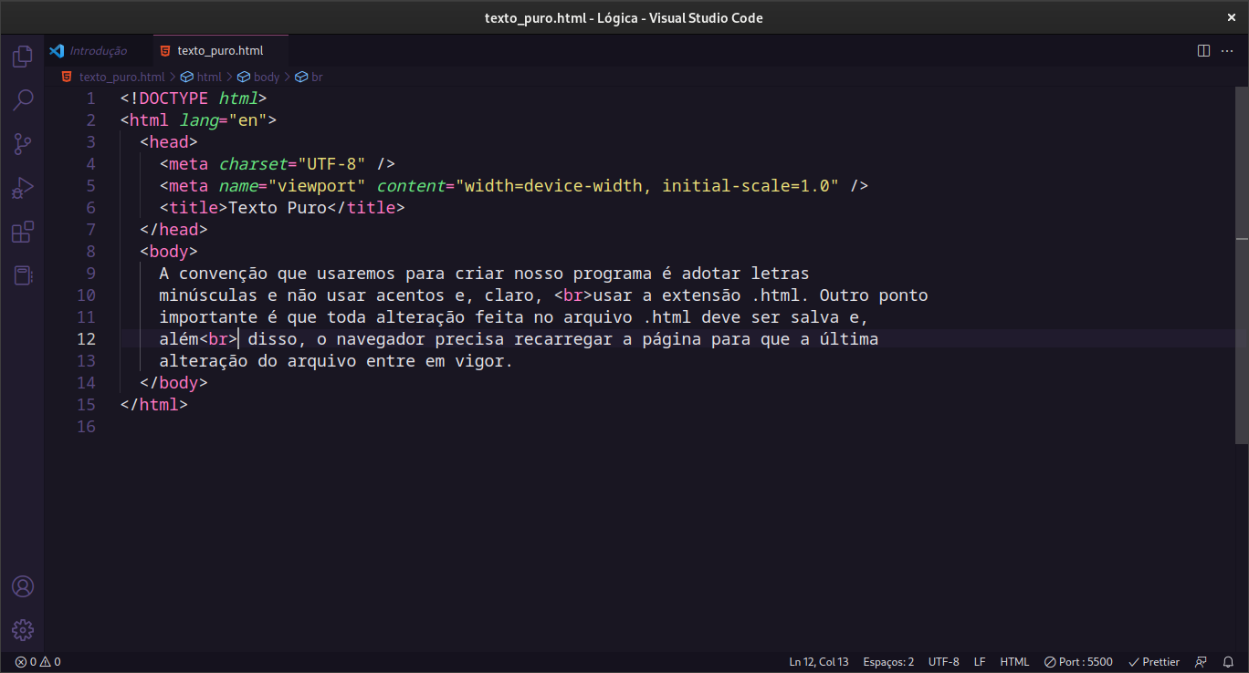Click texto_puro.html in the breadcrumb
Viewport: 1249px width, 673px height.
(122, 78)
